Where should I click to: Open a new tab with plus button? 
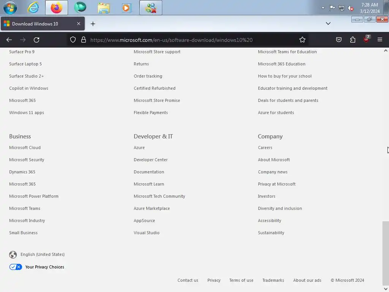pos(93,24)
